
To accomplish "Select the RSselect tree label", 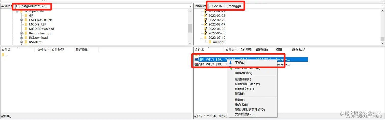I will click(35, 42).
